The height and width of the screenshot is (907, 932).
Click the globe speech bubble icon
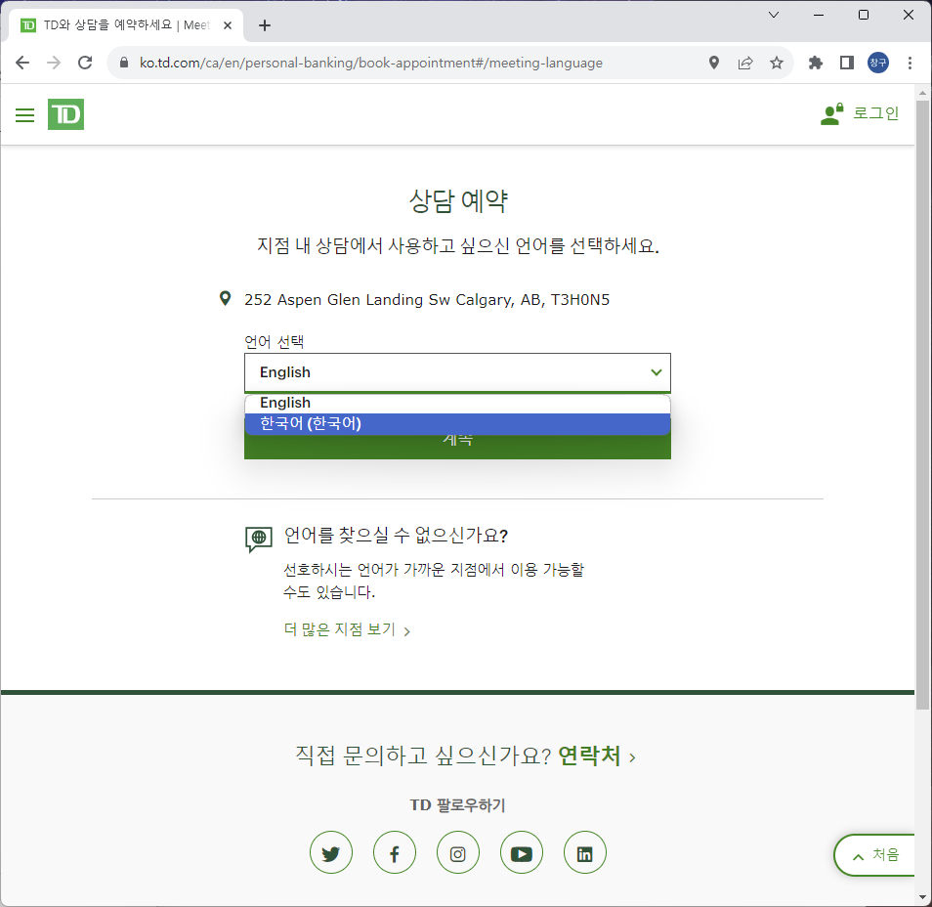click(x=259, y=539)
